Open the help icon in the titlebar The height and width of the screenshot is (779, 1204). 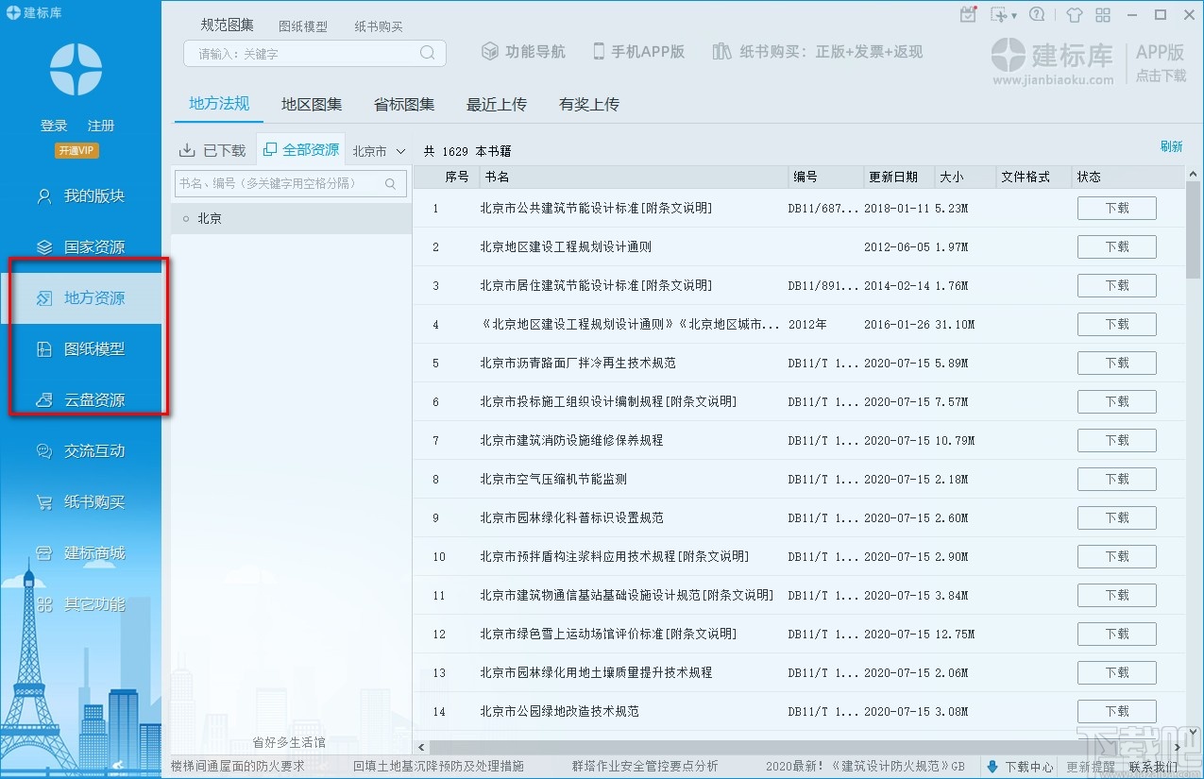(x=1038, y=14)
